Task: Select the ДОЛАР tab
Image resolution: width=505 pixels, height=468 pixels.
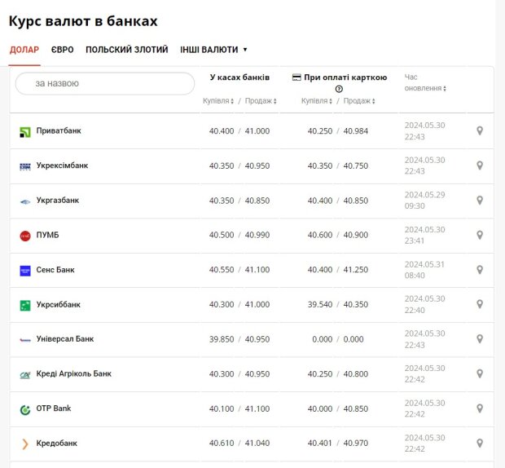Action: [x=24, y=50]
